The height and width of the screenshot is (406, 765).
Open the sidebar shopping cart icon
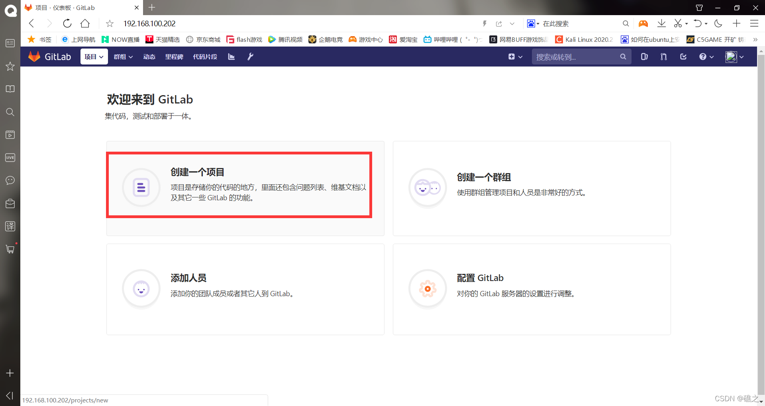(x=10, y=249)
